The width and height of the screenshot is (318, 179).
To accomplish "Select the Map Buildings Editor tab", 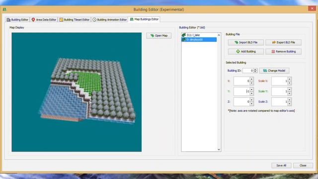I will click(x=144, y=19).
